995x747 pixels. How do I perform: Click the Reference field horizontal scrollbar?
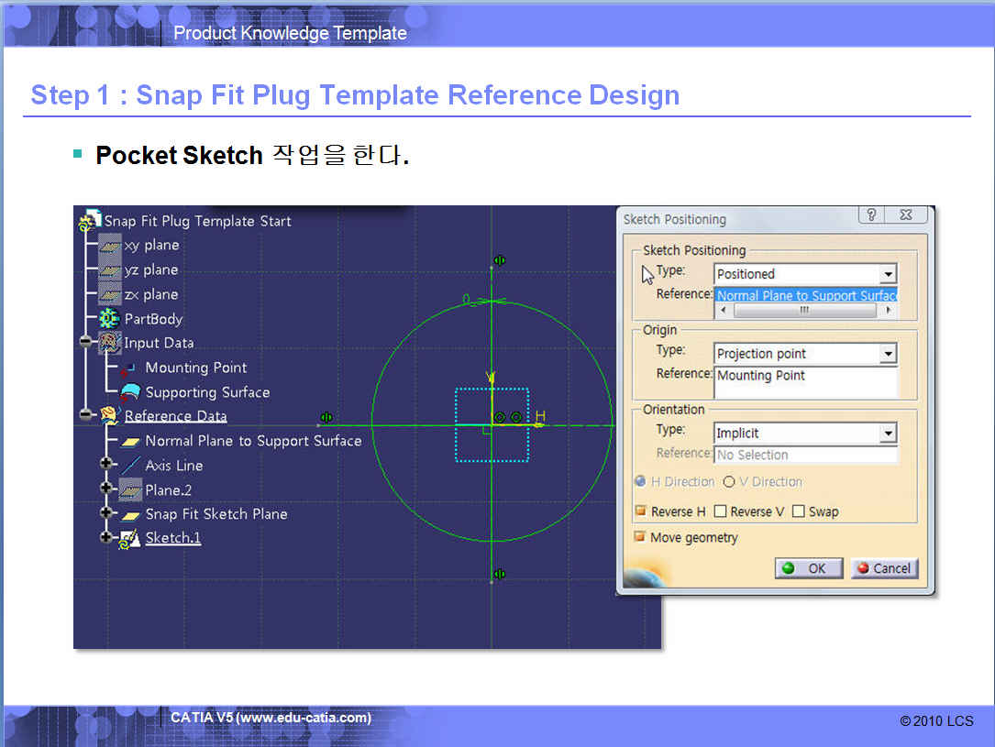point(804,311)
